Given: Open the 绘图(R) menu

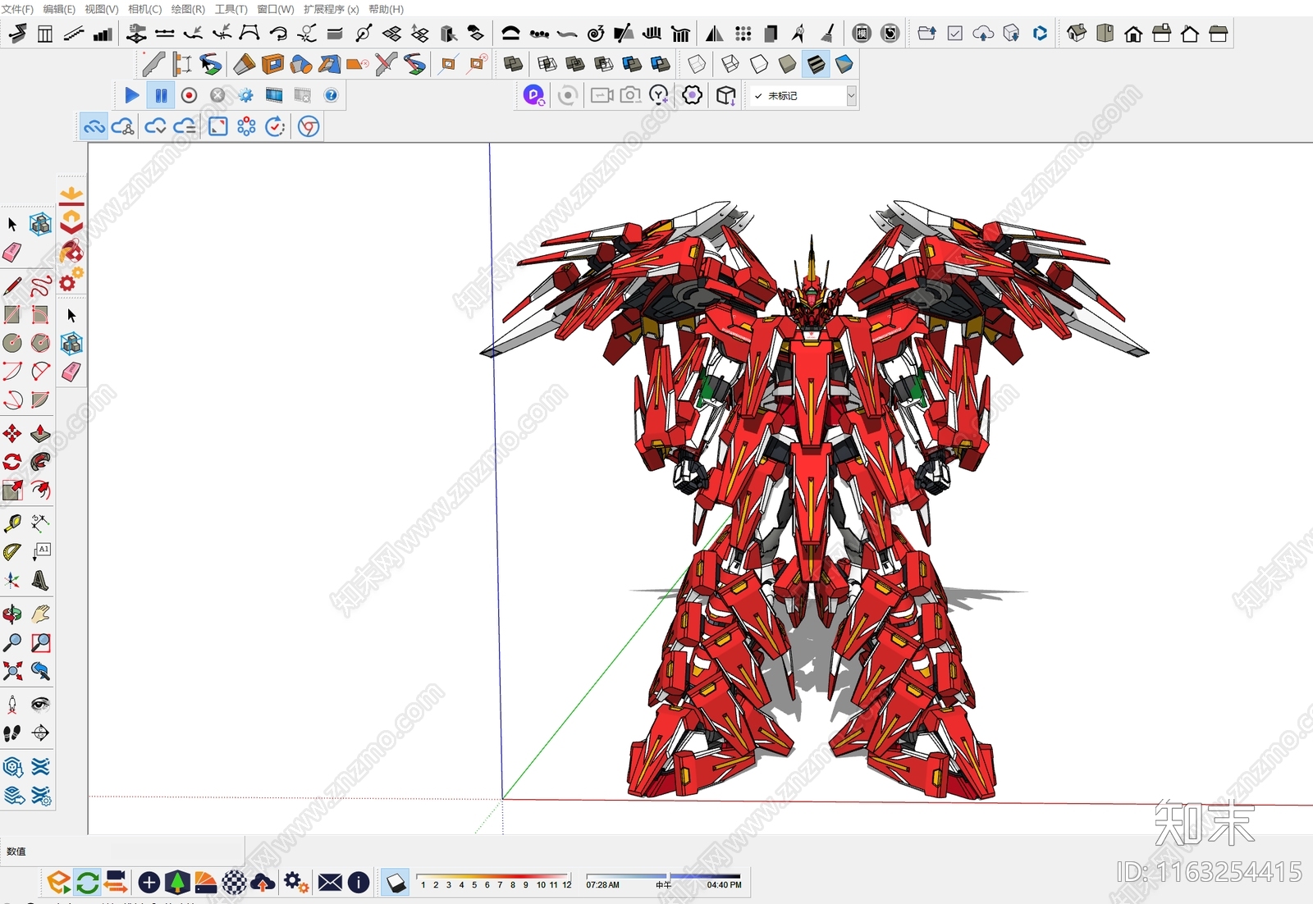Looking at the screenshot, I should coord(188,9).
